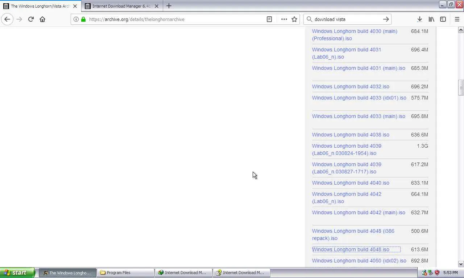Open the Windows Start menu
This screenshot has width=464, height=278.
click(18, 273)
